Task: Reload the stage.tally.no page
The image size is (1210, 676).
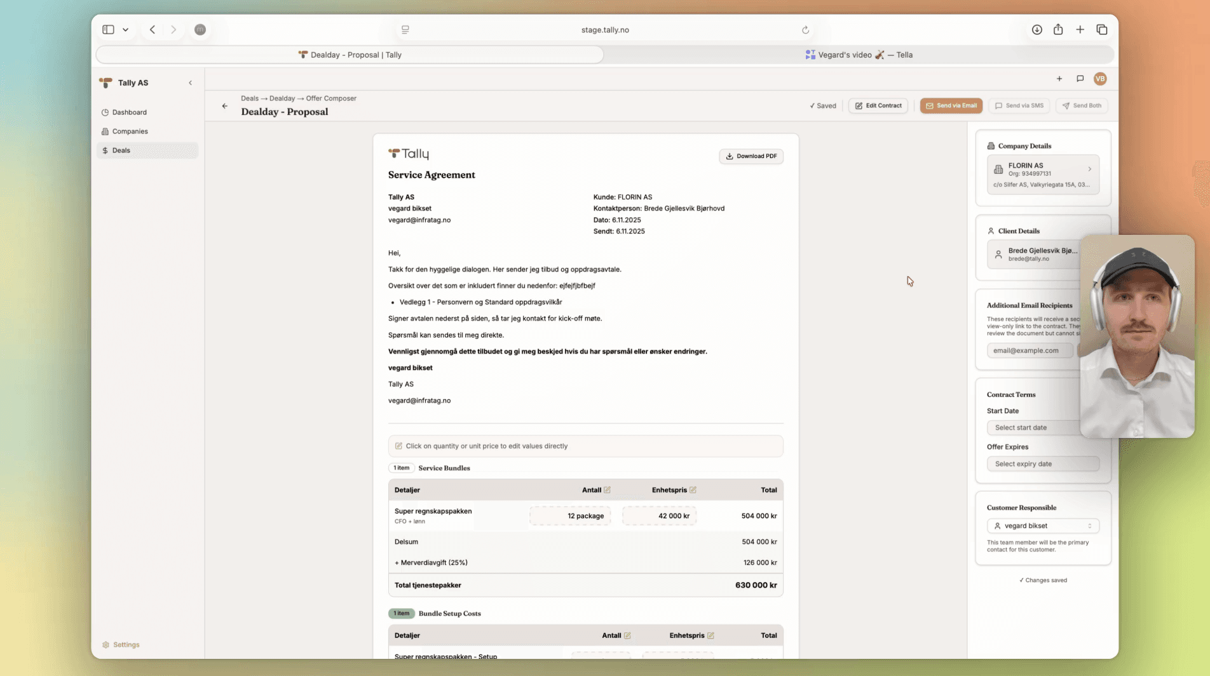Action: [805, 30]
